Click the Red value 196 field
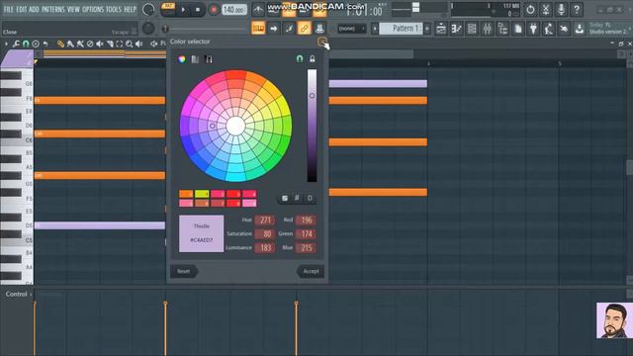 tap(306, 220)
